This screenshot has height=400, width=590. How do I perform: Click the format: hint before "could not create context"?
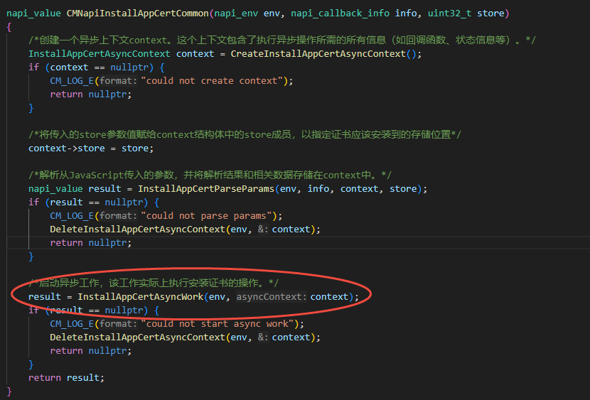pyautogui.click(x=118, y=81)
